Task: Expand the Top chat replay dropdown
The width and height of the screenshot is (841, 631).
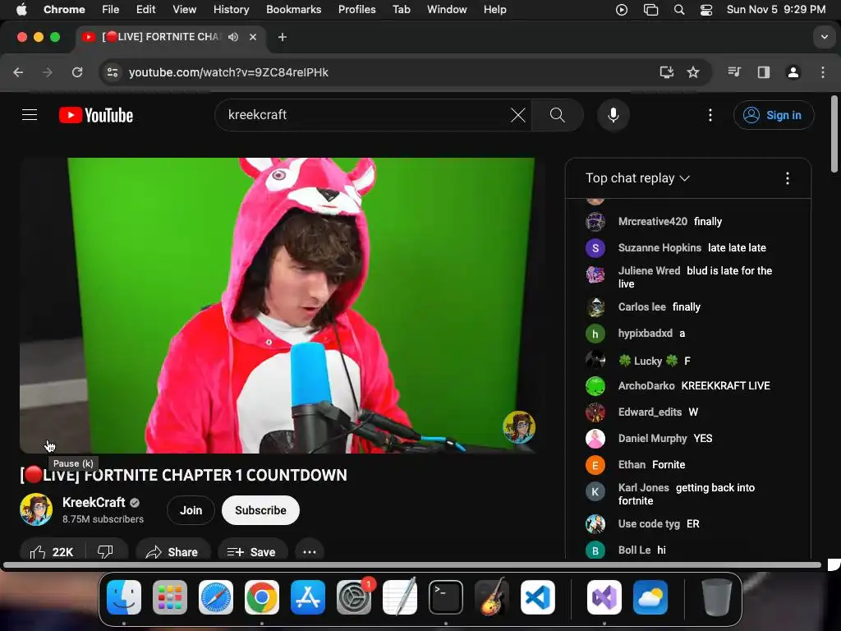Action: (637, 178)
